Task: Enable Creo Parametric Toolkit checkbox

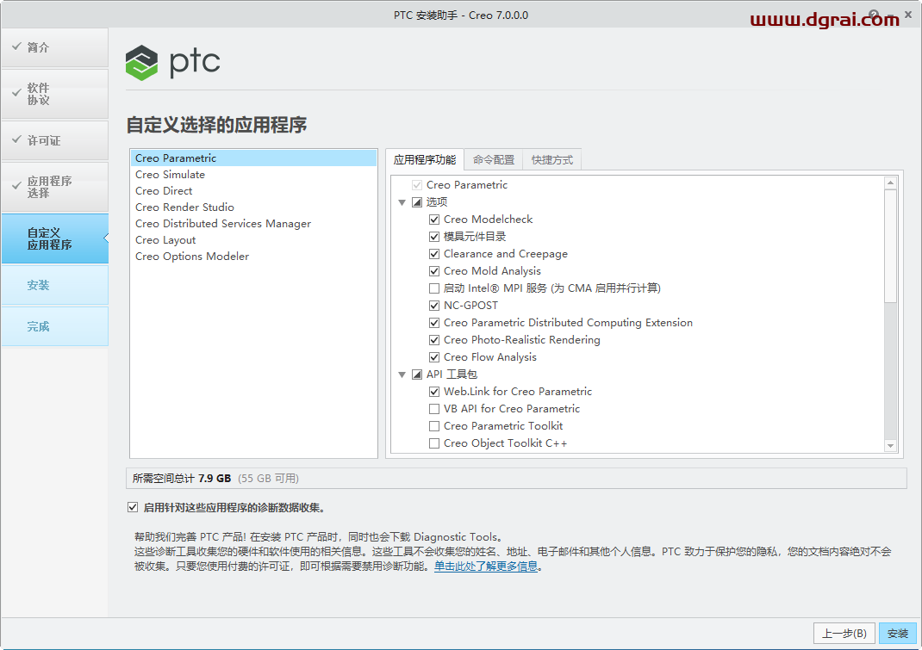Action: tap(434, 426)
